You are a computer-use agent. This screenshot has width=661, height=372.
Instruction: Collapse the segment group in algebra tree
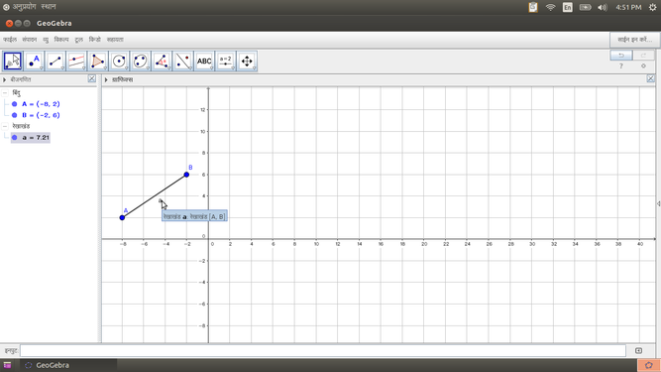point(5,126)
